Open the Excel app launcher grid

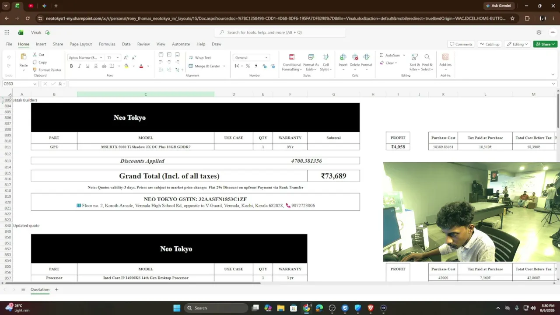tap(7, 32)
